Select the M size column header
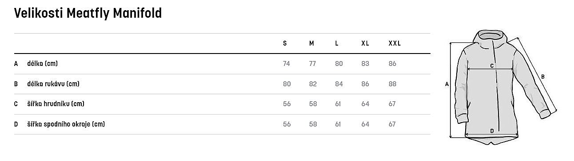574x161 pixels. pos(311,43)
